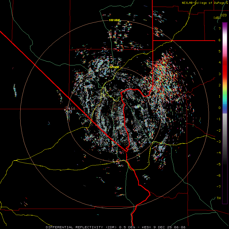The width and height of the screenshot is (229, 229).
Task: Click the 08:08 timestamp in the caption
Action: pos(180,227)
